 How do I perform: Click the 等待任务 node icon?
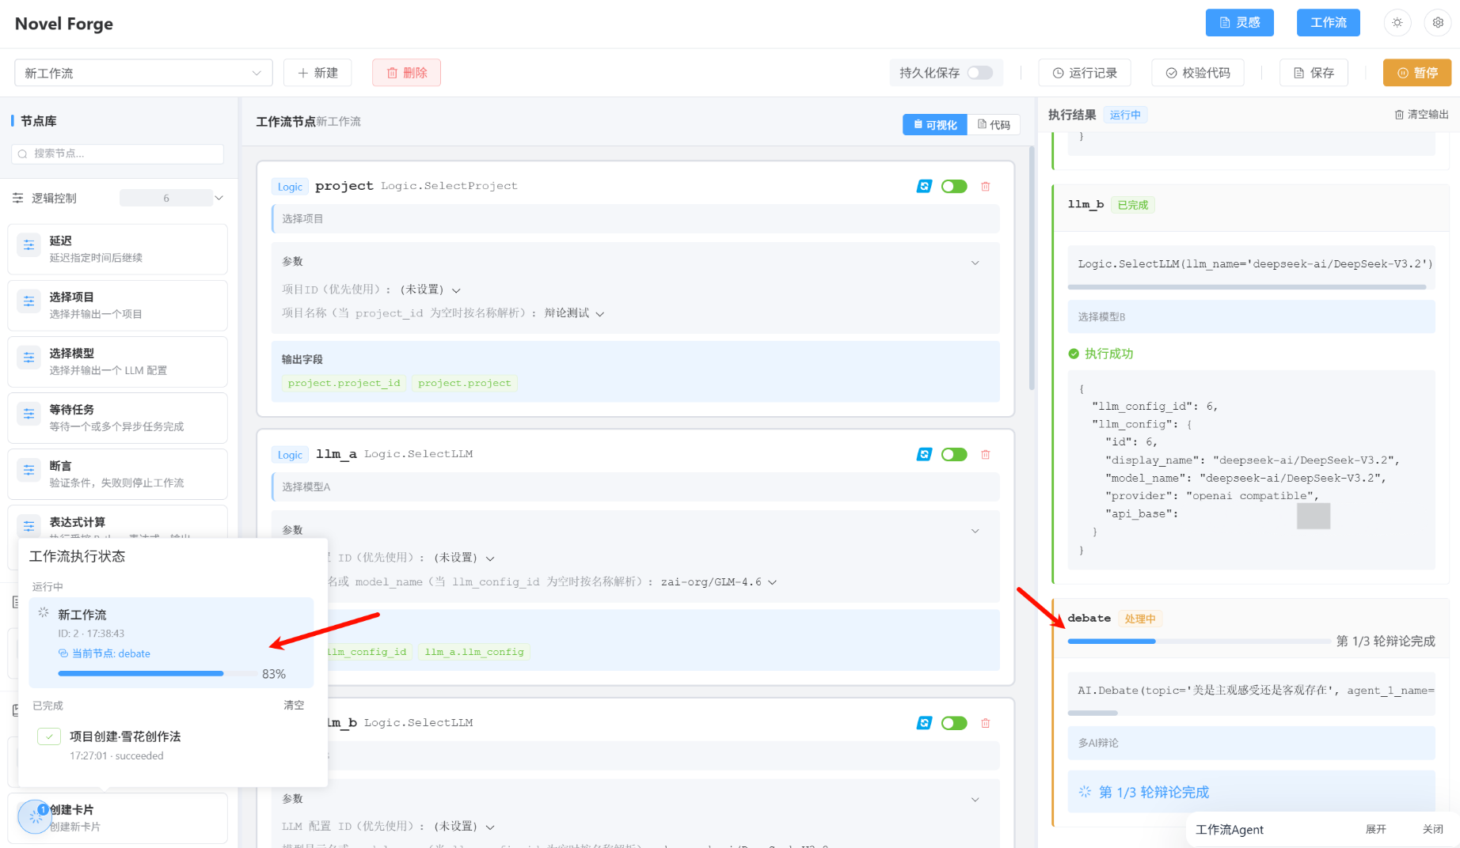tap(29, 414)
